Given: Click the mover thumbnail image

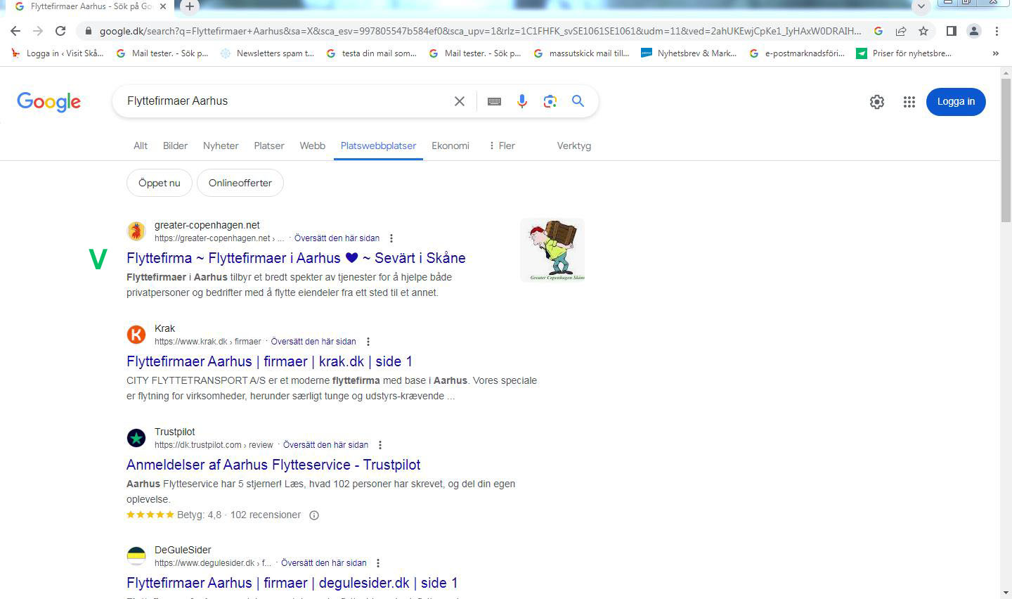Looking at the screenshot, I should [552, 250].
